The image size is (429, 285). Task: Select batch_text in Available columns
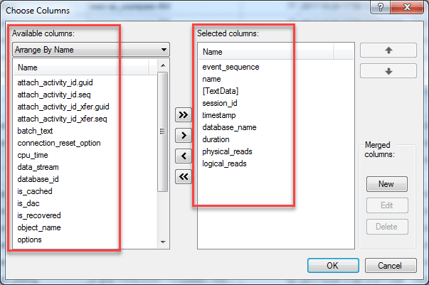click(35, 131)
